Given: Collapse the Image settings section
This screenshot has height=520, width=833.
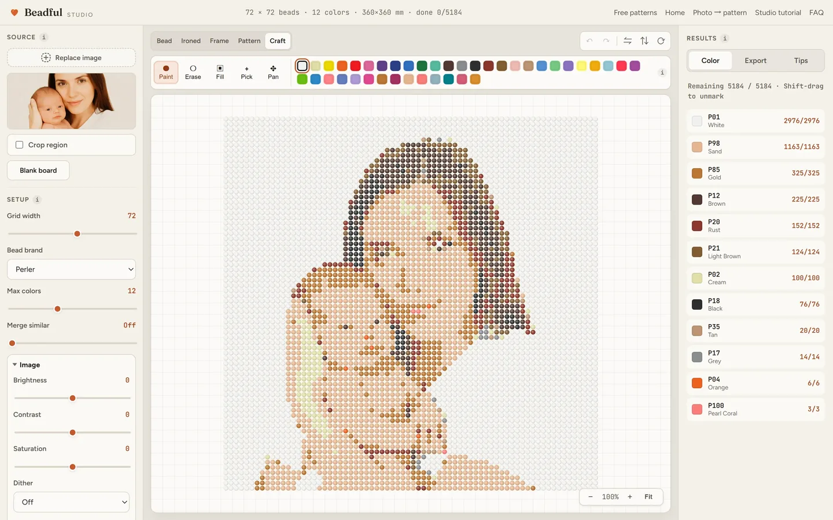Looking at the screenshot, I should click(x=27, y=365).
